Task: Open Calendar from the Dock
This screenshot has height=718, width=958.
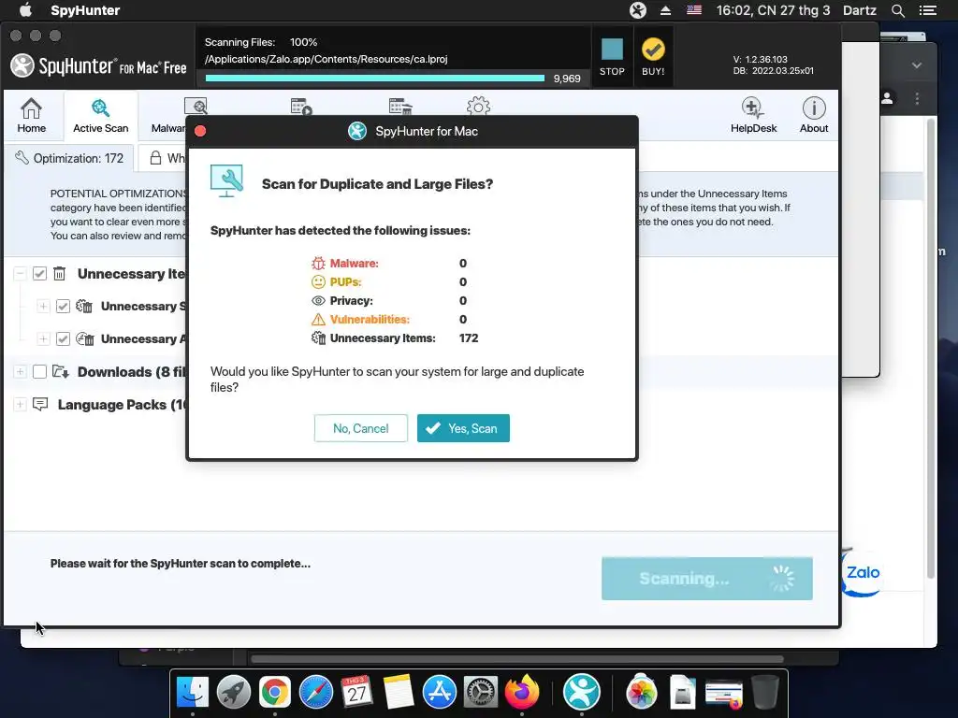Action: (356, 692)
